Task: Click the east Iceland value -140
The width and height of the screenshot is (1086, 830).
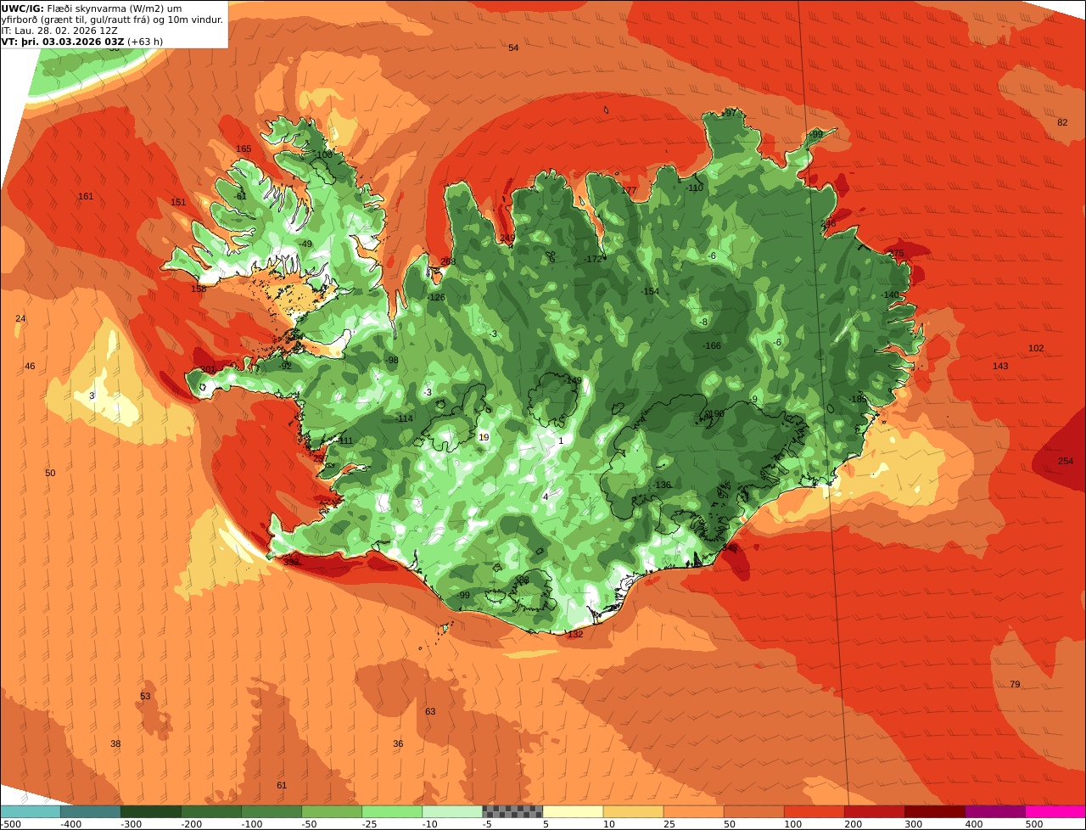Action: click(x=890, y=294)
